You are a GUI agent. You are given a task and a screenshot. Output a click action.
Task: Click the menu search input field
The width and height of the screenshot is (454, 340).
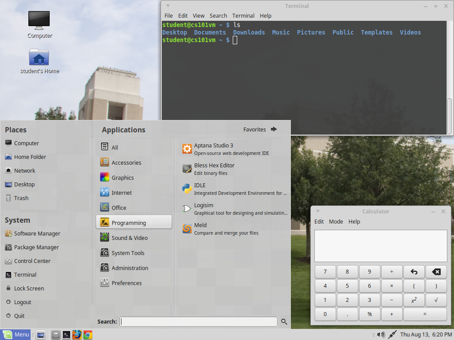pyautogui.click(x=199, y=321)
